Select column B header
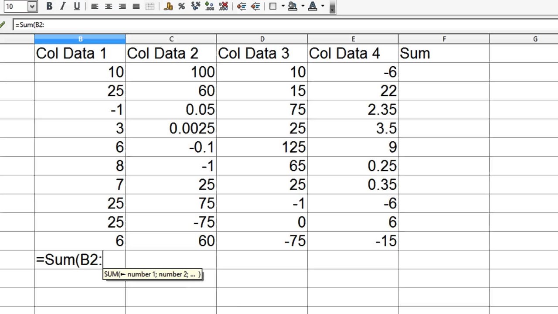Screen dimensions: 558x314 coord(80,39)
